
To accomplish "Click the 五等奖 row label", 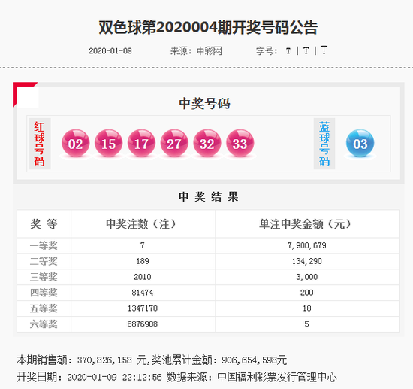I will pyautogui.click(x=44, y=308).
